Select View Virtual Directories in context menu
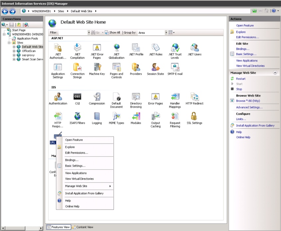This screenshot has height=231, width=281. [79, 179]
